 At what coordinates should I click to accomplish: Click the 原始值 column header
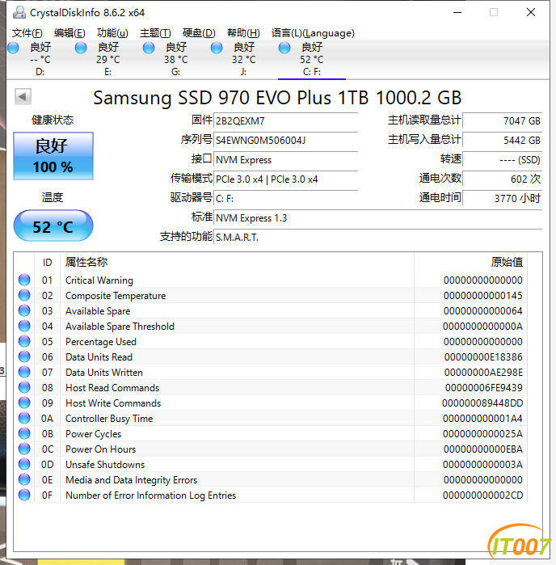pos(471,263)
